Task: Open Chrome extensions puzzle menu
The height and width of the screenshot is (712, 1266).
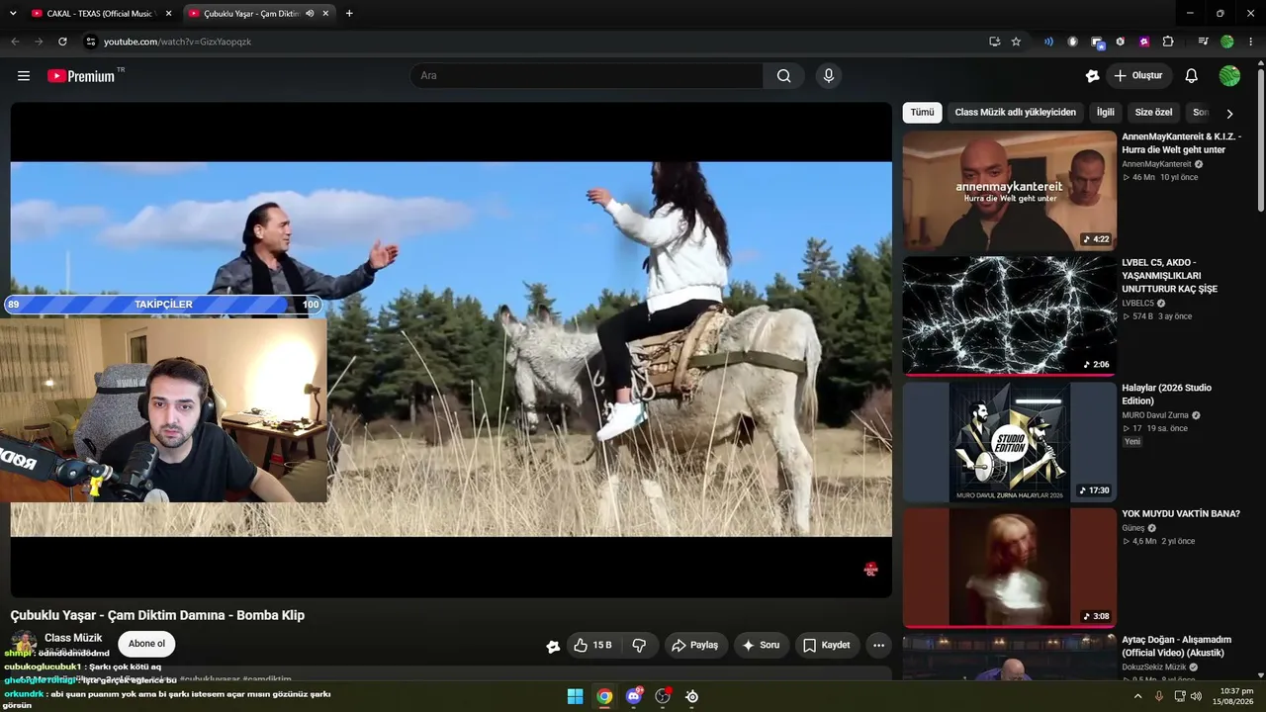Action: tap(1168, 42)
